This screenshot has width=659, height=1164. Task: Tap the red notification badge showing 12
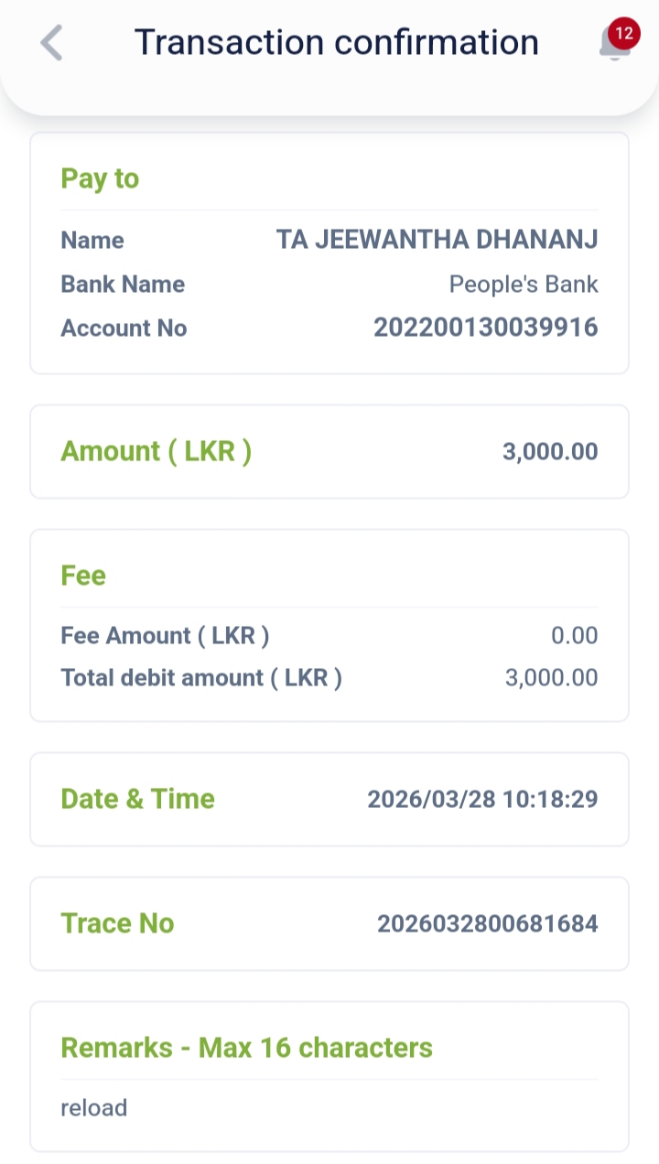click(624, 33)
